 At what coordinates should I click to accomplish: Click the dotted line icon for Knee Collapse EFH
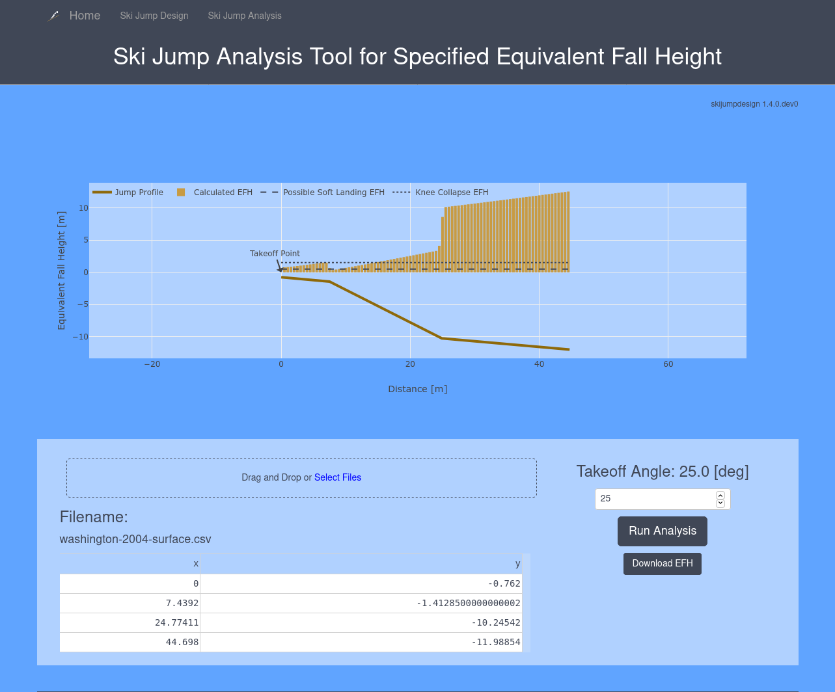pyautogui.click(x=401, y=193)
